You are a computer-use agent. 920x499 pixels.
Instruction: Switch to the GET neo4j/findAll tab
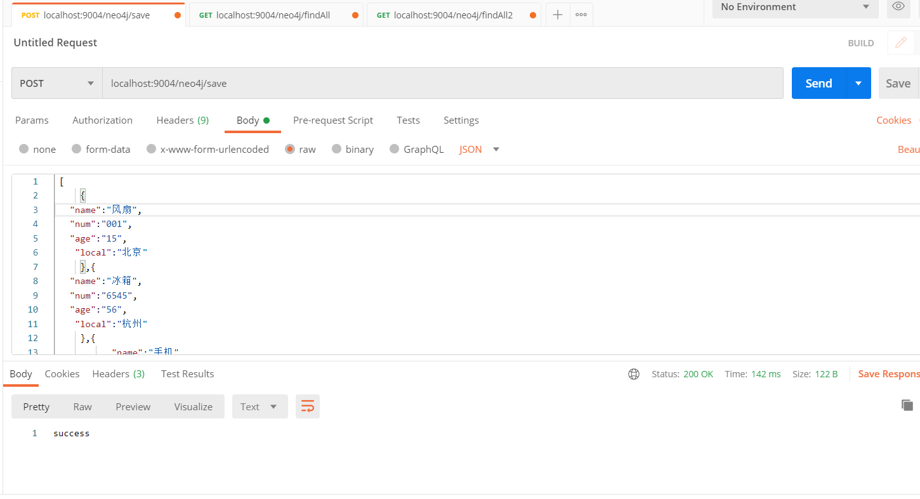coord(276,15)
